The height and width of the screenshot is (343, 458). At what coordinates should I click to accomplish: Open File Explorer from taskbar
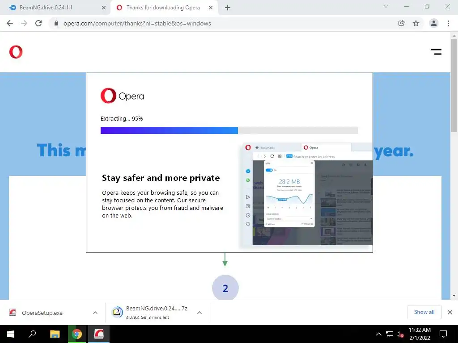coord(55,334)
